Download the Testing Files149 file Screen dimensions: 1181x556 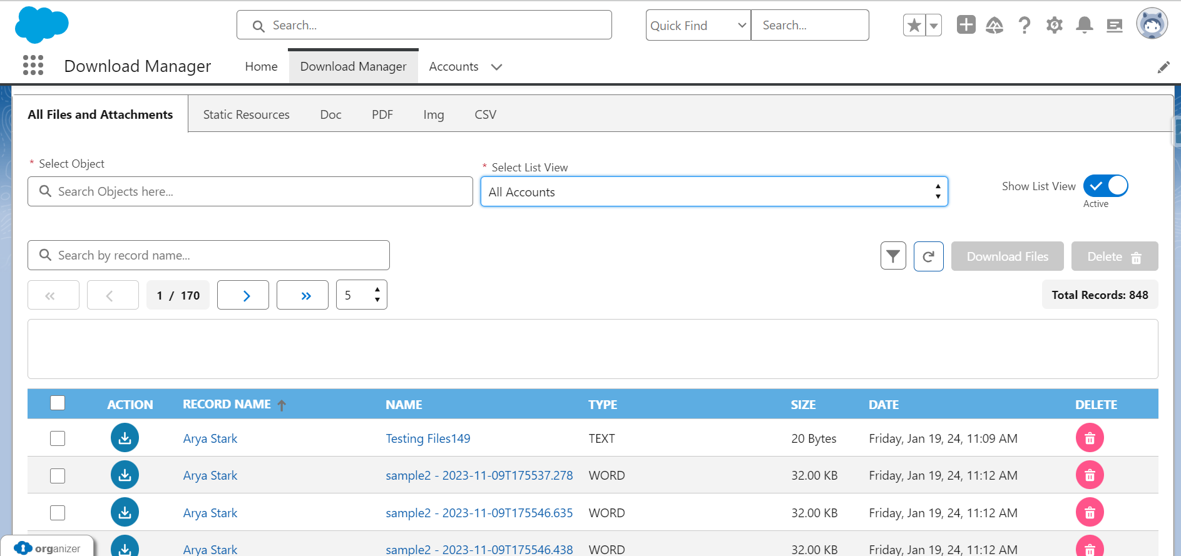pyautogui.click(x=125, y=438)
